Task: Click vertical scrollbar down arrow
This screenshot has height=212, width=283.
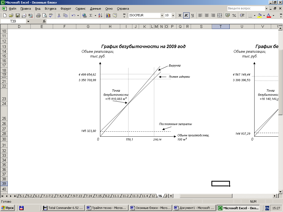Action: pos(280,192)
